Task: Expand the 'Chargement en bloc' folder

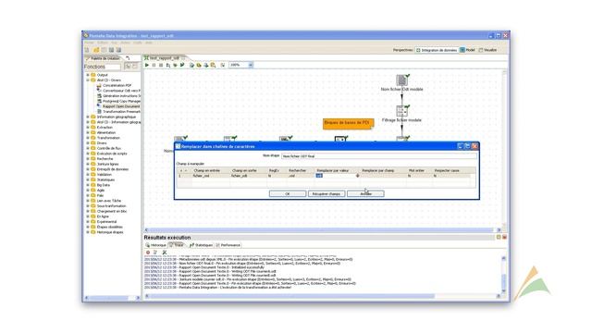Action: pyautogui.click(x=88, y=212)
